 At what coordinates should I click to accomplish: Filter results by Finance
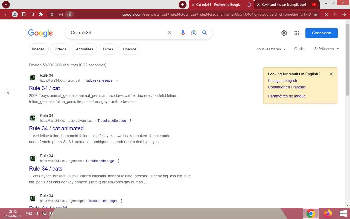tap(130, 49)
